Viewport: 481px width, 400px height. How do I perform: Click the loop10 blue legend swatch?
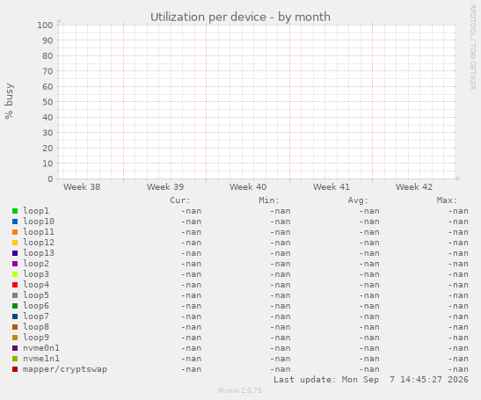coord(15,222)
